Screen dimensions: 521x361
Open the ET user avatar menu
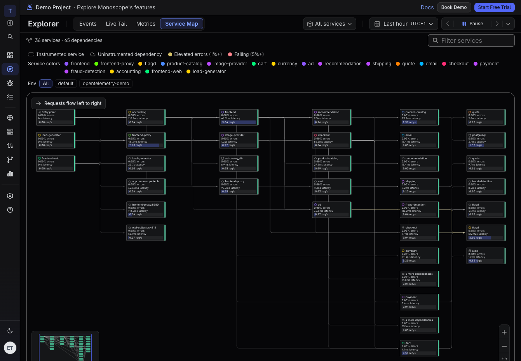(10, 348)
